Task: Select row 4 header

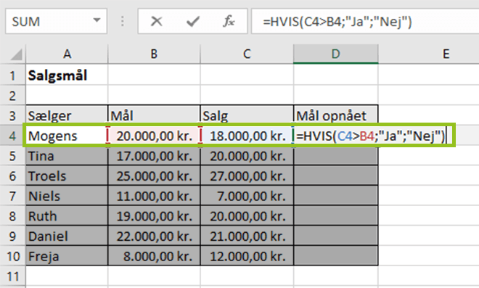Action: [12, 136]
